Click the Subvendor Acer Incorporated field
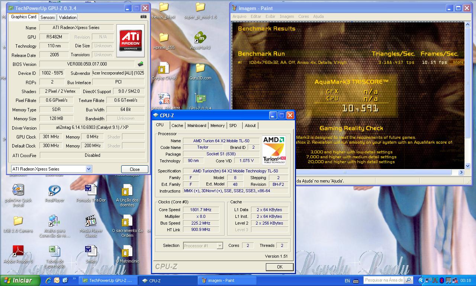Screen dimensions: 476x286 coord(118,73)
